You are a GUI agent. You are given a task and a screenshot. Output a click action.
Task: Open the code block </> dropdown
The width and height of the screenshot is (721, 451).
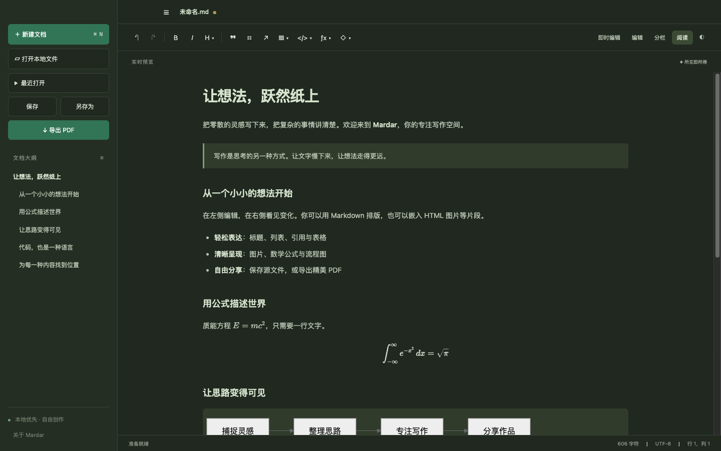(x=304, y=38)
